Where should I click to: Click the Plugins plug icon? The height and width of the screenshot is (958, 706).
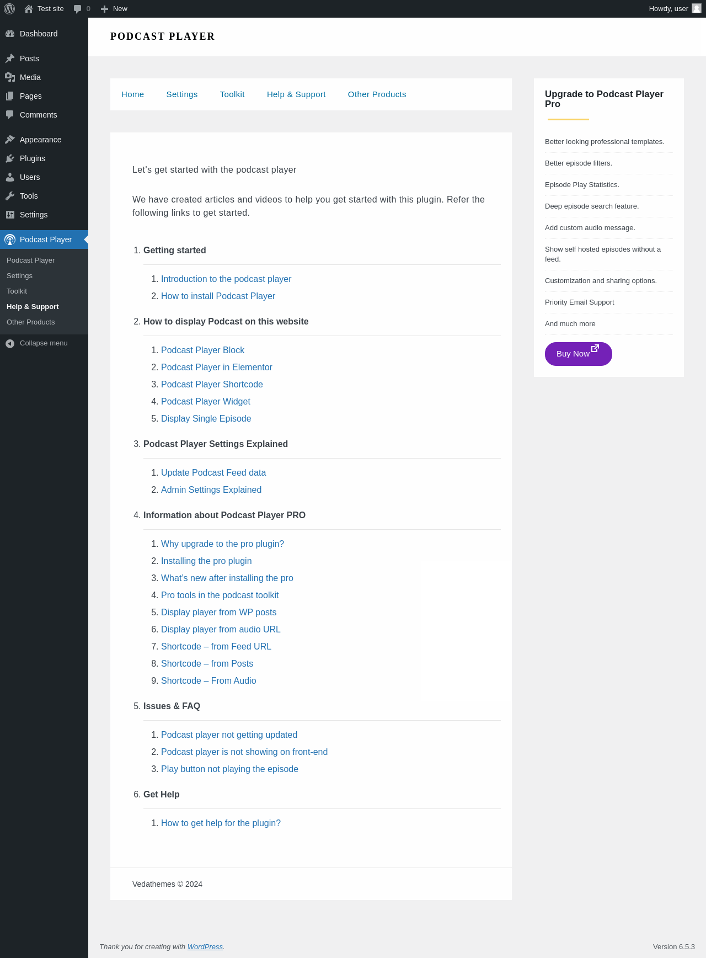tap(10, 158)
